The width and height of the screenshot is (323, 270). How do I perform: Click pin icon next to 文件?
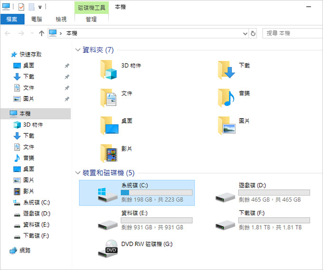pos(67,88)
